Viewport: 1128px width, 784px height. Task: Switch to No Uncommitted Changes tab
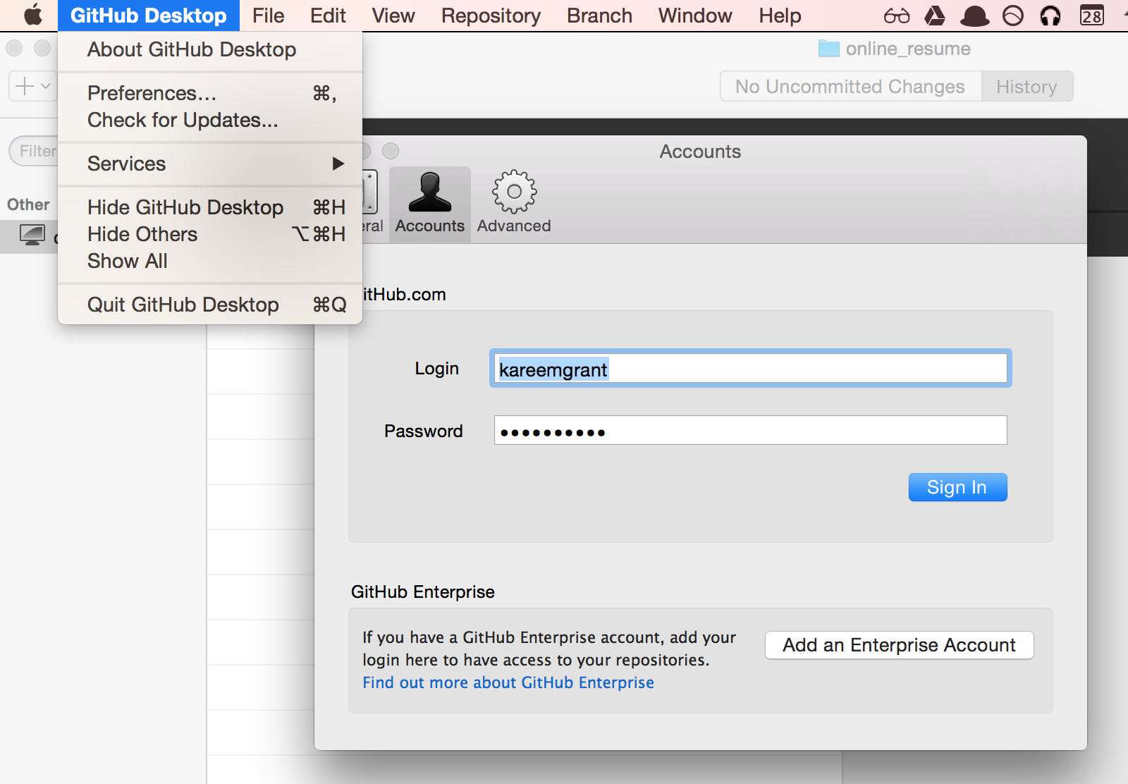pyautogui.click(x=850, y=86)
